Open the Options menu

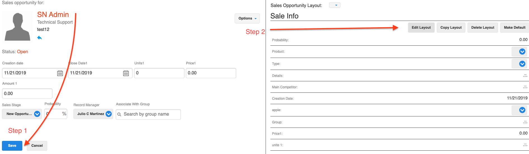[x=247, y=18]
